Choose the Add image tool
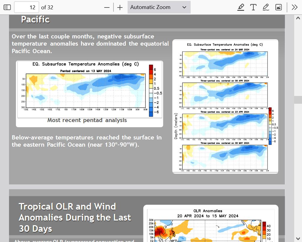Screen dimensions: 302x242 pos(279,7)
